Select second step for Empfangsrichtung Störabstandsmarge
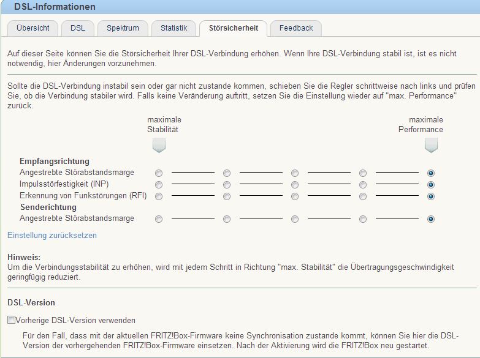 (x=227, y=173)
